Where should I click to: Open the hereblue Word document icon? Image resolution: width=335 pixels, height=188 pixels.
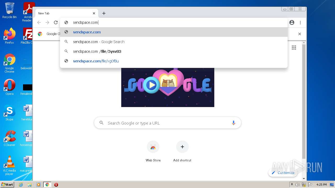(x=27, y=113)
